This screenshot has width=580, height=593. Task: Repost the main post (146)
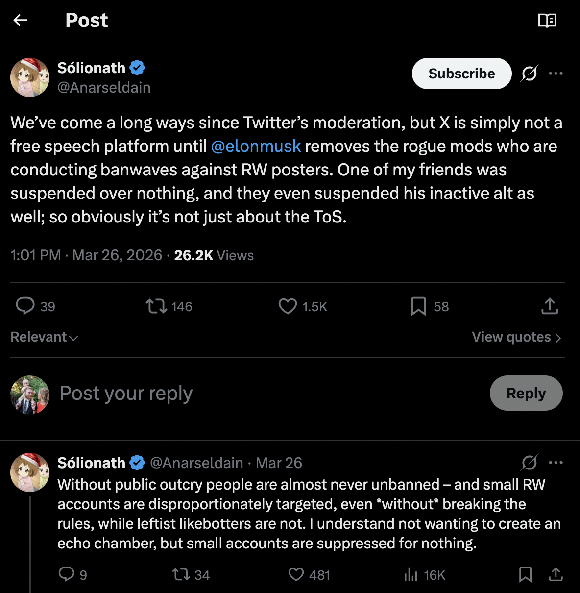click(x=157, y=306)
